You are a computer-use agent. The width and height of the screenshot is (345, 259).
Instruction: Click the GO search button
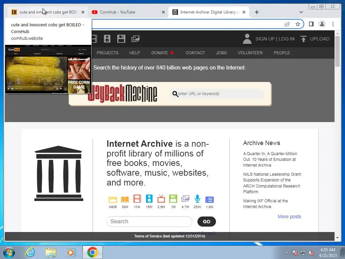(207, 222)
